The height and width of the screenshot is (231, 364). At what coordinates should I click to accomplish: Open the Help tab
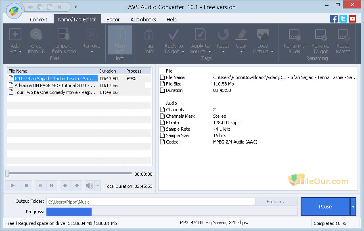click(x=172, y=19)
